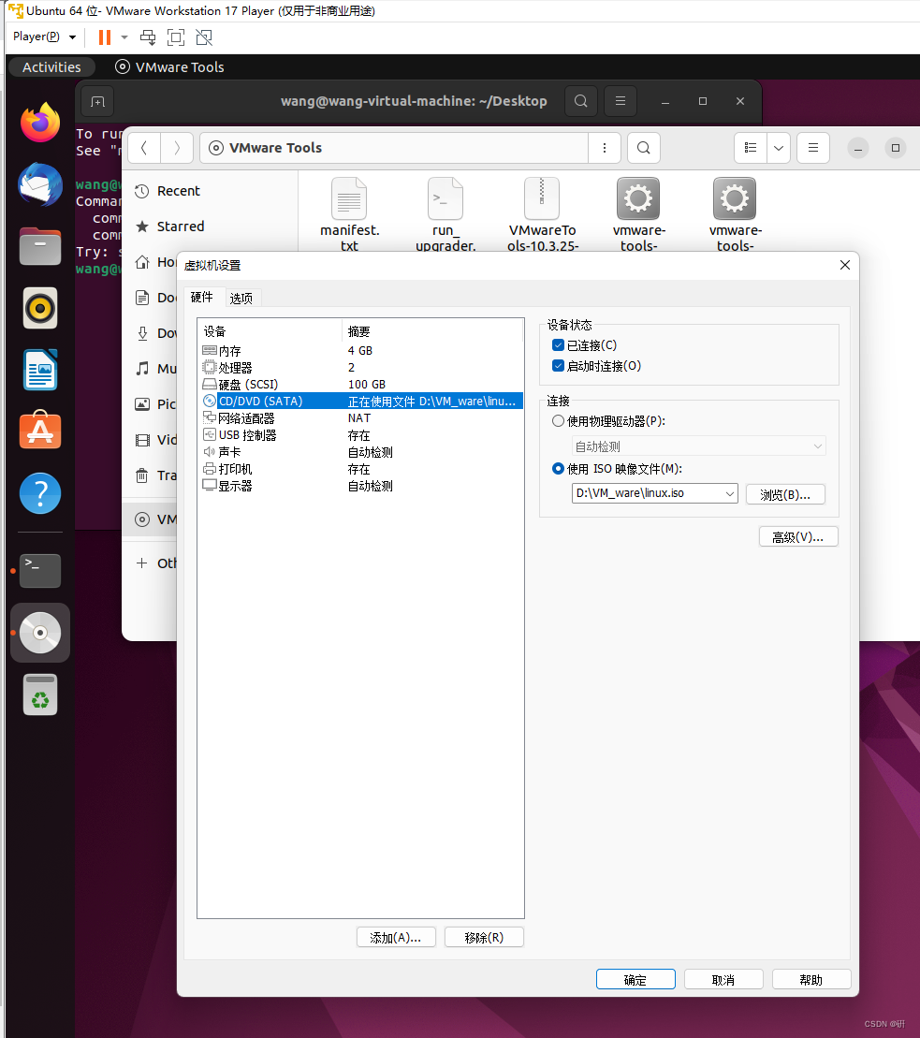This screenshot has height=1038, width=920.
Task: Open the Files window hamburger menu
Action: click(x=812, y=148)
